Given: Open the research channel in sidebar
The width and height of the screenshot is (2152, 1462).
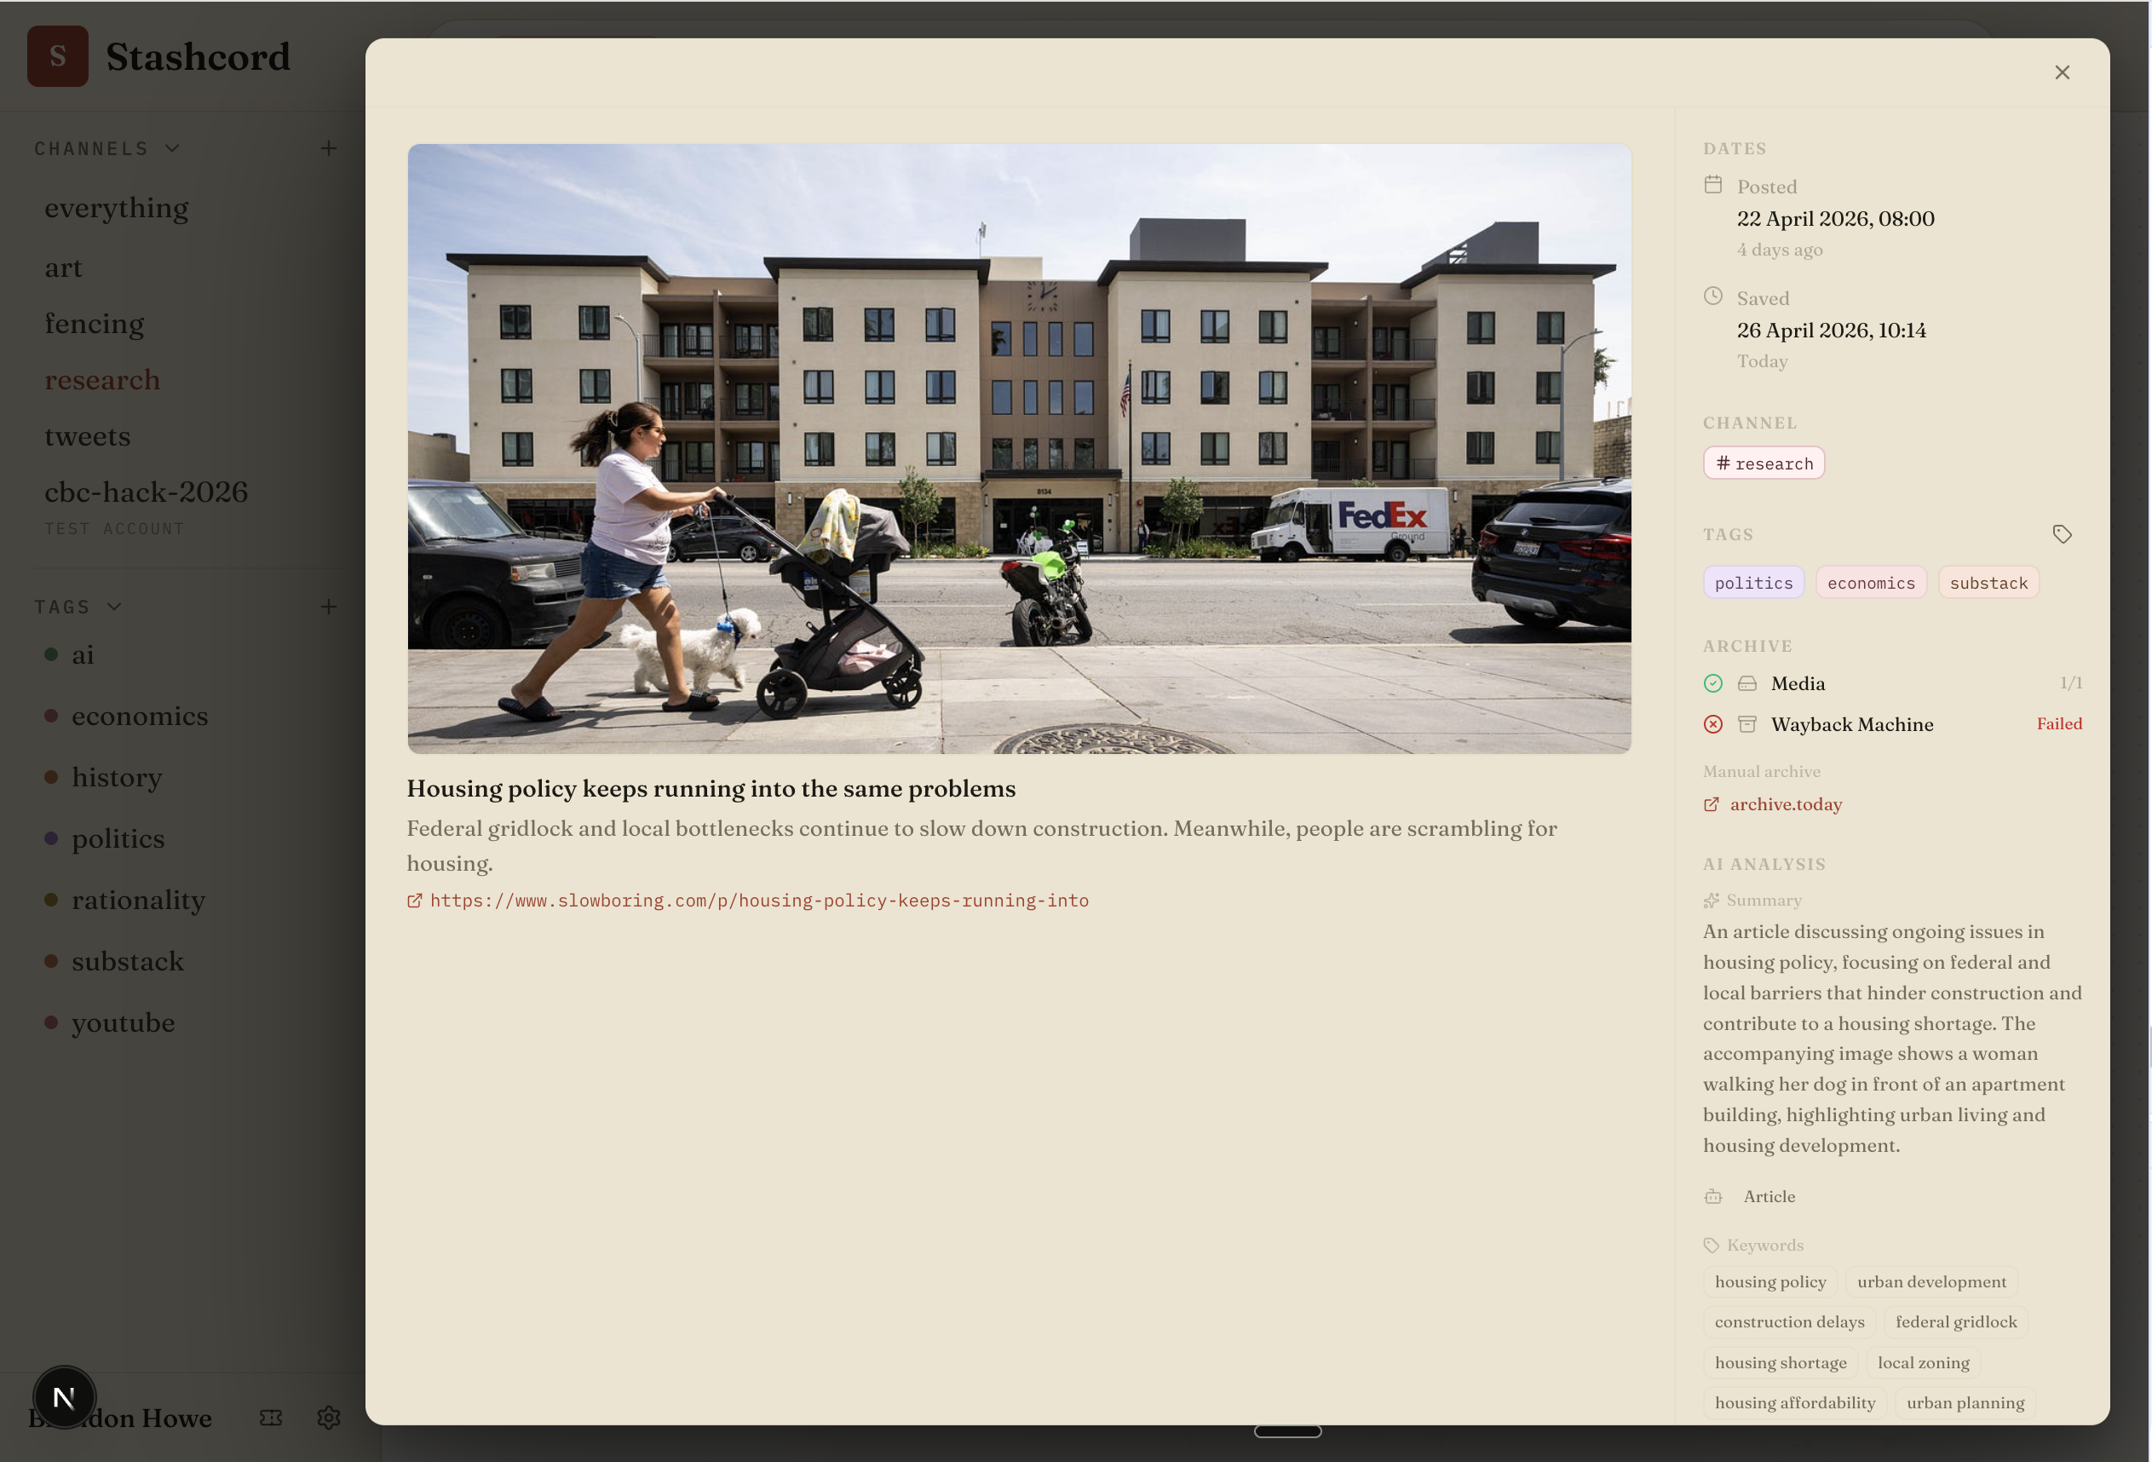Looking at the screenshot, I should (103, 380).
